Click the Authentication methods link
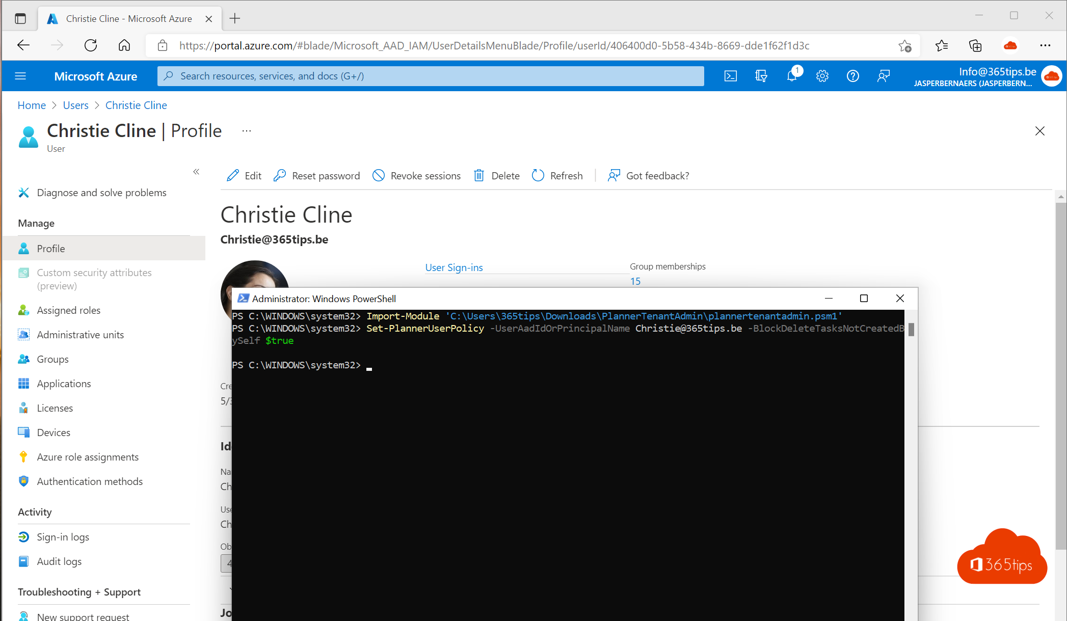This screenshot has height=621, width=1067. point(89,482)
